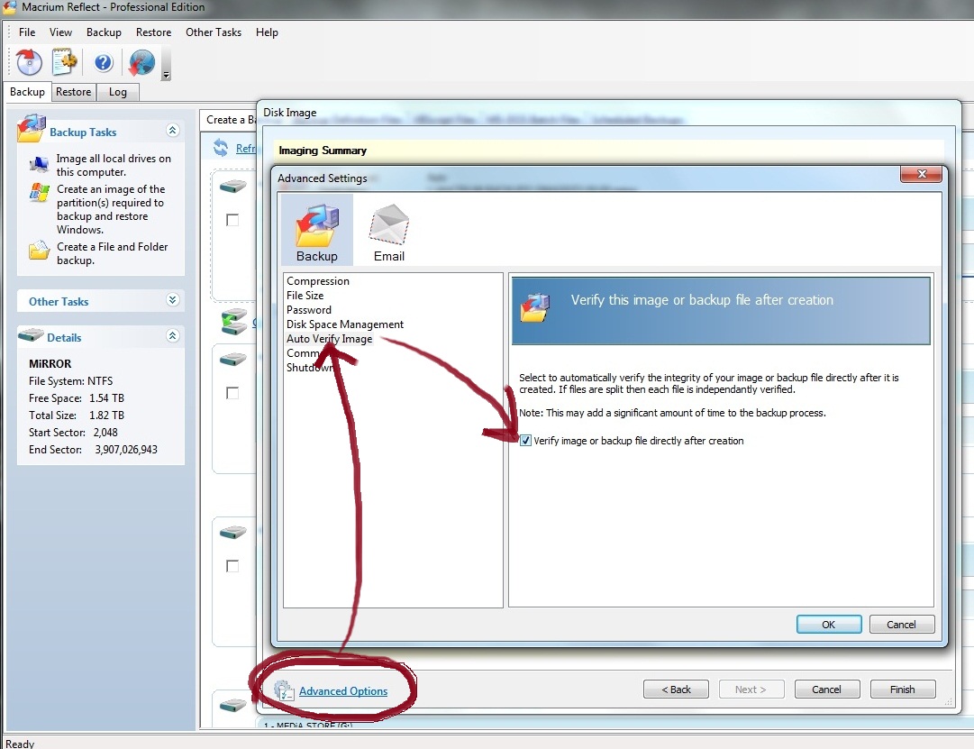Open the defaults settings toolbar icon

[65, 62]
